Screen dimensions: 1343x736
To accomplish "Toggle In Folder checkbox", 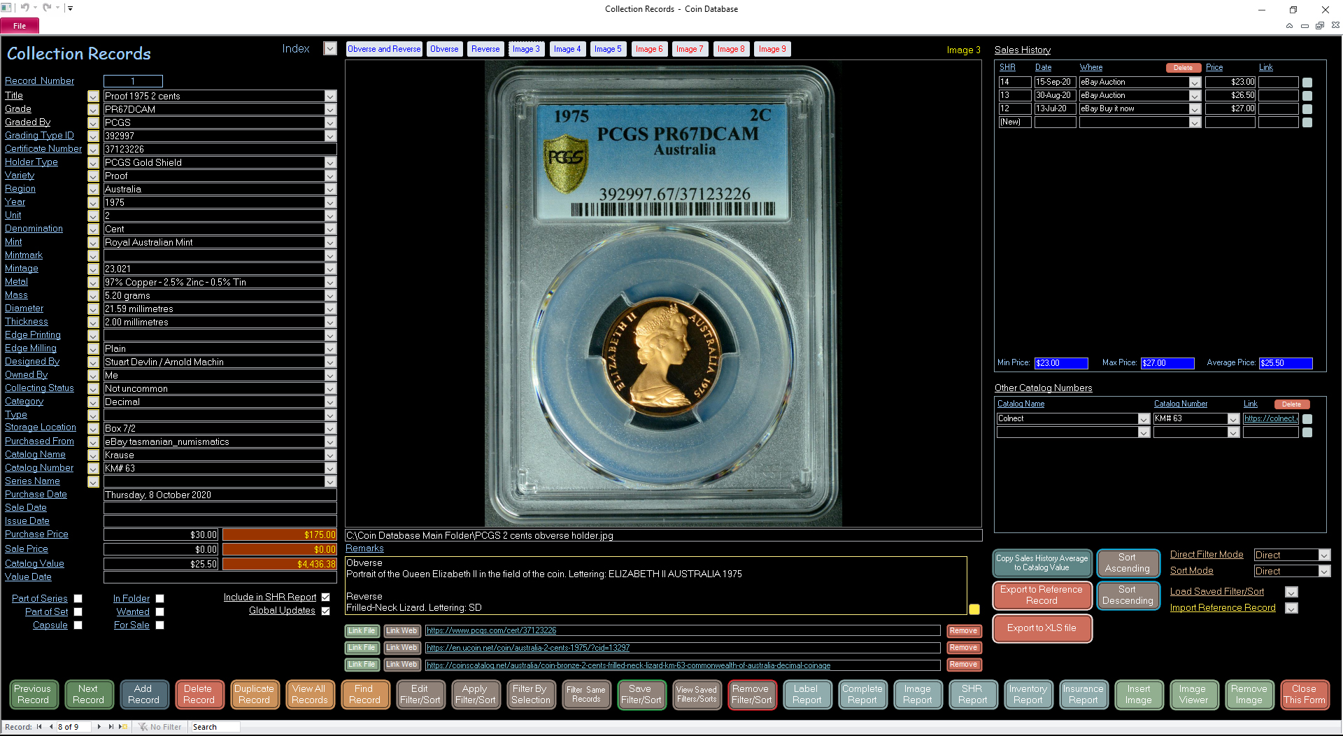I will pos(159,599).
